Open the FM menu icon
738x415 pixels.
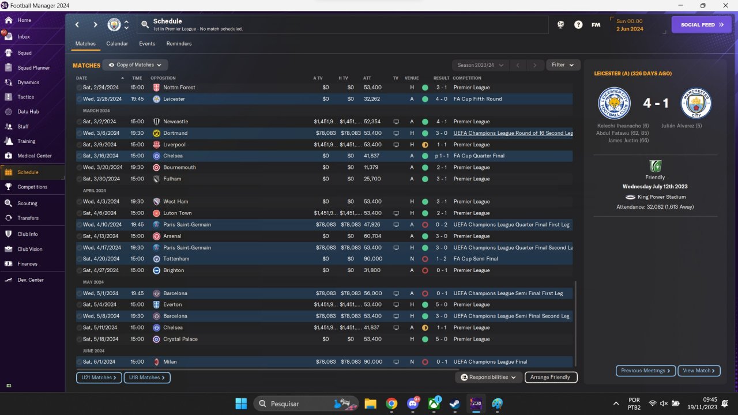tap(596, 25)
